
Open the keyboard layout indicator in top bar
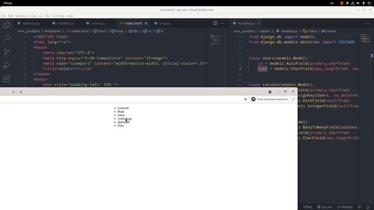click(332, 3)
